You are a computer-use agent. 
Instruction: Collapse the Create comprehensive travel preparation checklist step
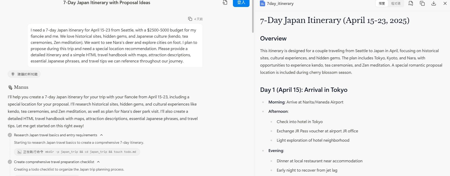[98, 162]
